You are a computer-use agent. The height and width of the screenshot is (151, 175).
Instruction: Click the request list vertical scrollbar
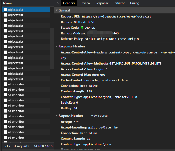click(x=52, y=48)
